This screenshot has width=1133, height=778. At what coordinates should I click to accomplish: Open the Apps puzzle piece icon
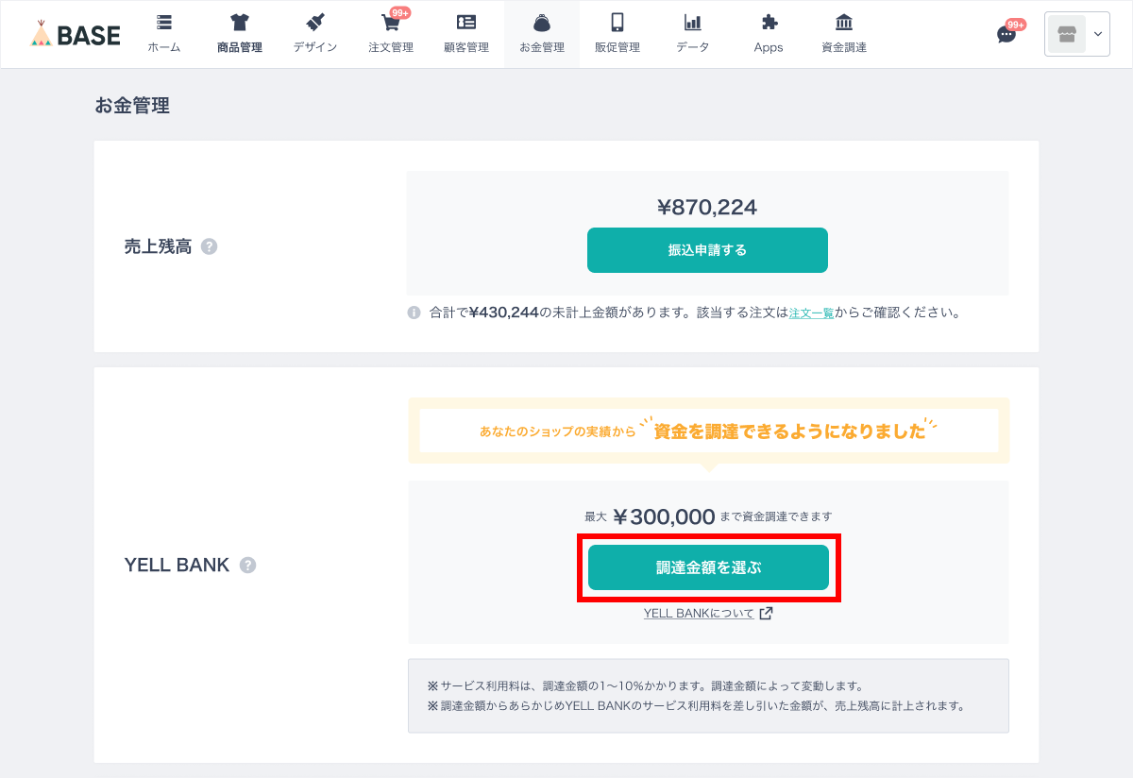pos(769,23)
